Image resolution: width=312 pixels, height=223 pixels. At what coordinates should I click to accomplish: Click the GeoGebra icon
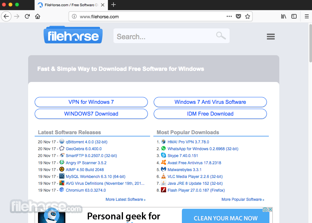(x=62, y=148)
